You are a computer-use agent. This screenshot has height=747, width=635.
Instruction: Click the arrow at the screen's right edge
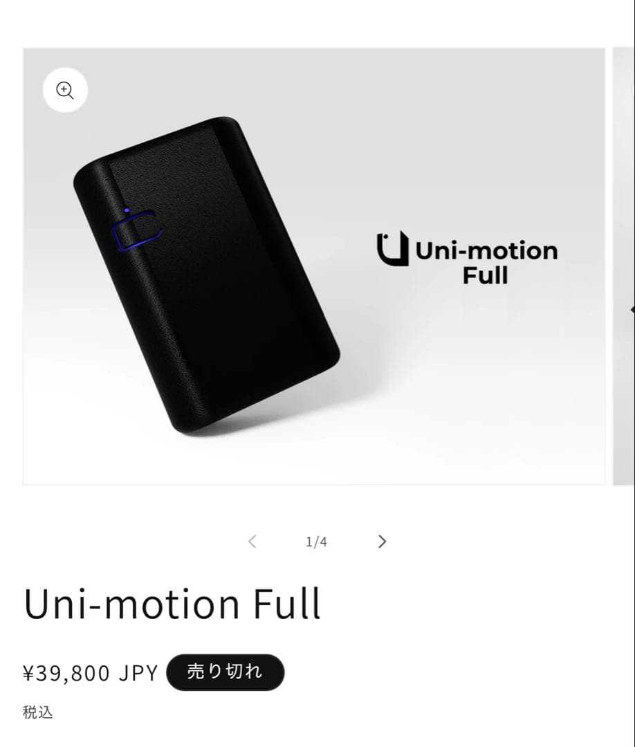[x=632, y=309]
